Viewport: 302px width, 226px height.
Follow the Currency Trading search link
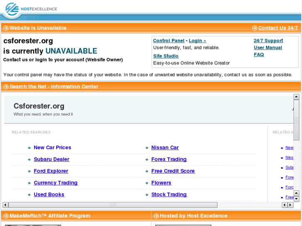pos(56,183)
